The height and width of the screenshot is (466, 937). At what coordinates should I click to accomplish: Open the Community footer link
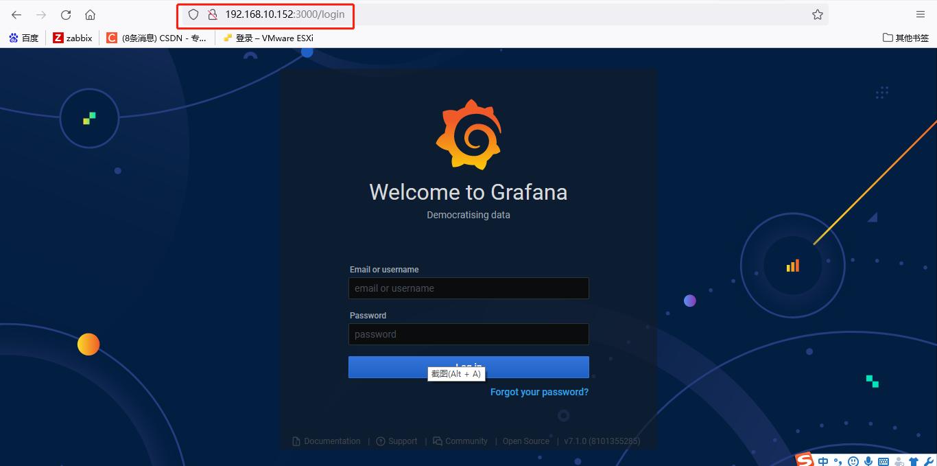(460, 441)
